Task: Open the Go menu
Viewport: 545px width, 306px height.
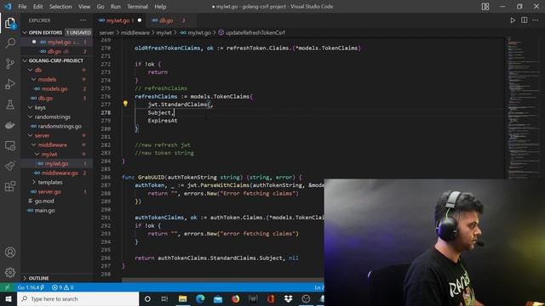Action: click(100, 7)
